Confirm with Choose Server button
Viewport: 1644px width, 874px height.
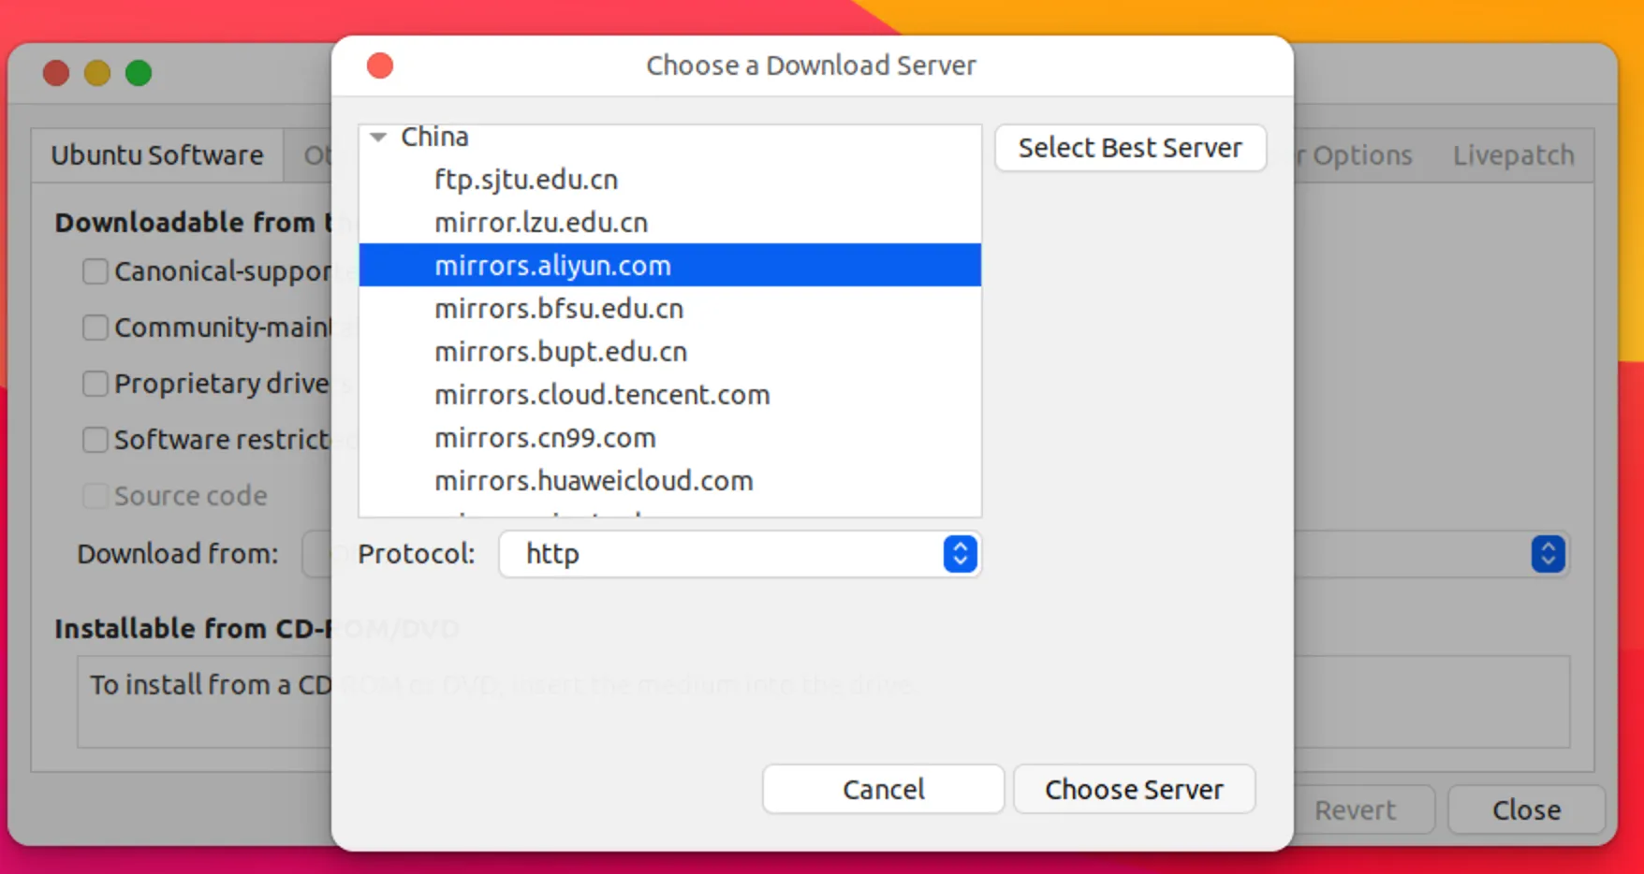pyautogui.click(x=1134, y=790)
